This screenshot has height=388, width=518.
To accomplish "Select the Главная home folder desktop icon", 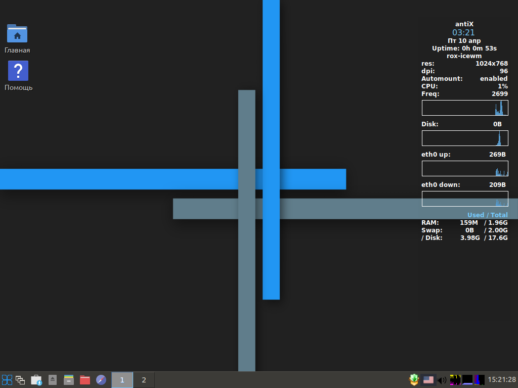I will (17, 38).
